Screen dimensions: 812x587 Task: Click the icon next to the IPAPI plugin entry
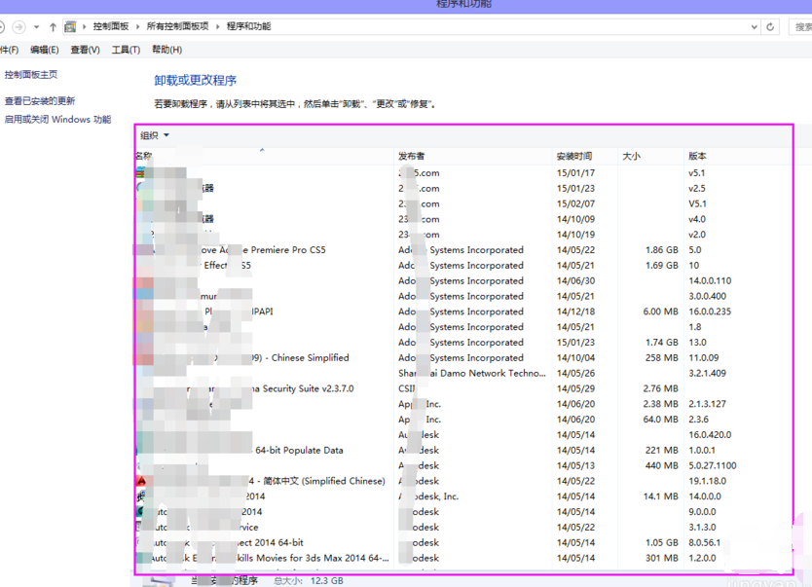tap(140, 312)
